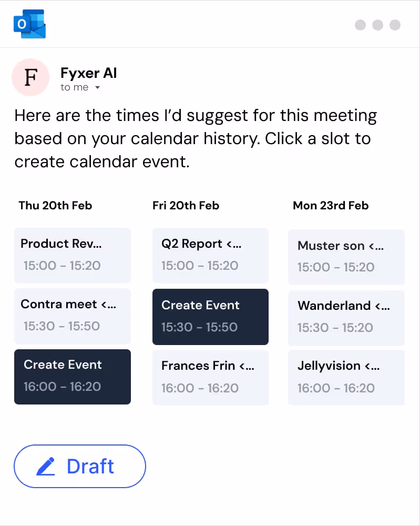Click the first gray window dot
Viewport: 420px width, 526px height.
click(360, 25)
